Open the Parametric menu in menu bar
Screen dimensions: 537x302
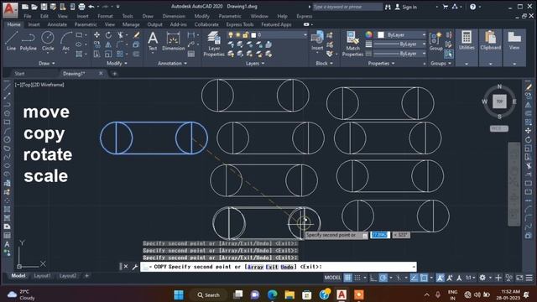(229, 16)
